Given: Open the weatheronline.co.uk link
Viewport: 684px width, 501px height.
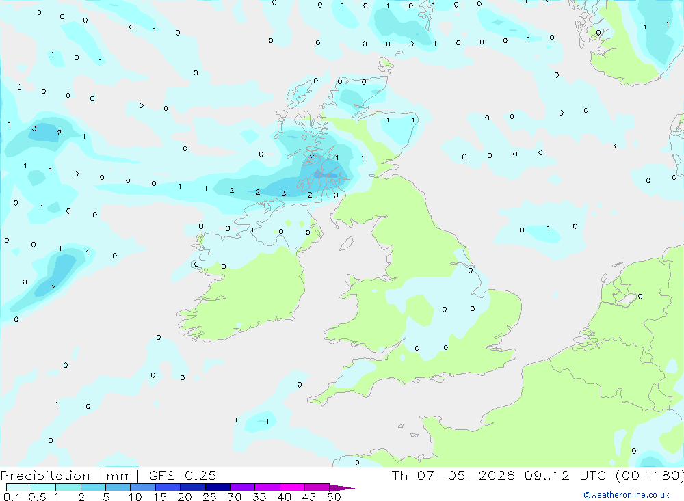Looking at the screenshot, I should [x=627, y=495].
